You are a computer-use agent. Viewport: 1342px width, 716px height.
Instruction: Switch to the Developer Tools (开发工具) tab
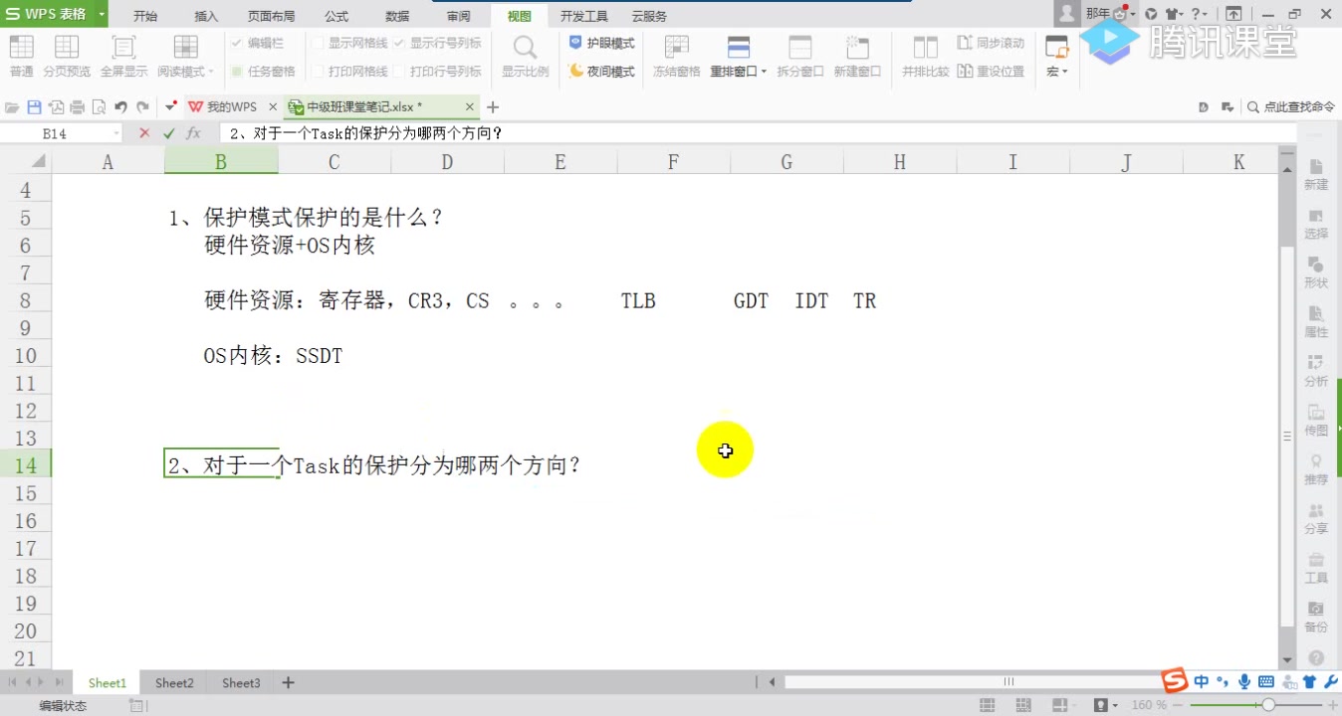(x=584, y=16)
